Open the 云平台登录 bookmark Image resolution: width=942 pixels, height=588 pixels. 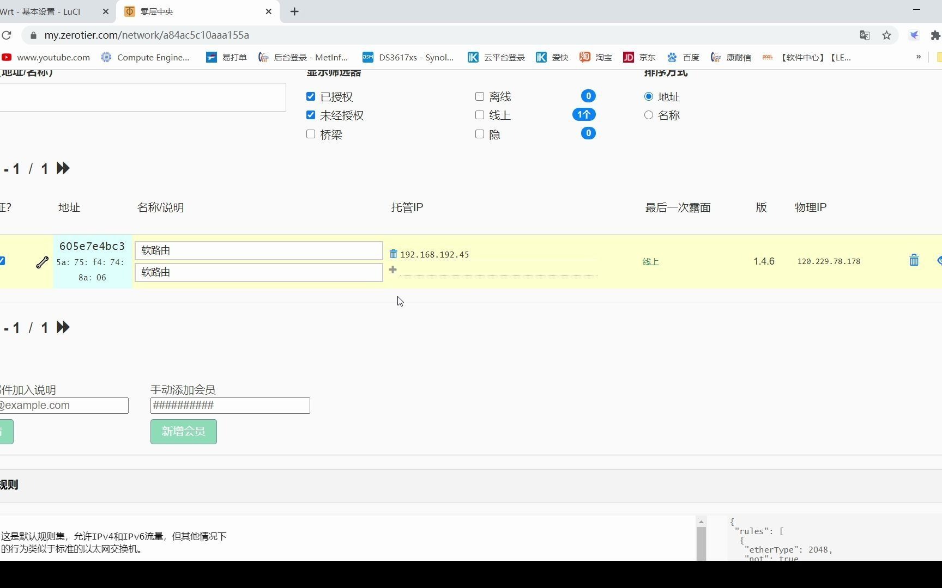496,57
